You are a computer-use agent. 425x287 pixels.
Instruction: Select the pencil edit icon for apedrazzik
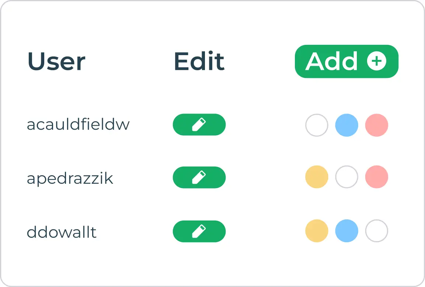[199, 177]
